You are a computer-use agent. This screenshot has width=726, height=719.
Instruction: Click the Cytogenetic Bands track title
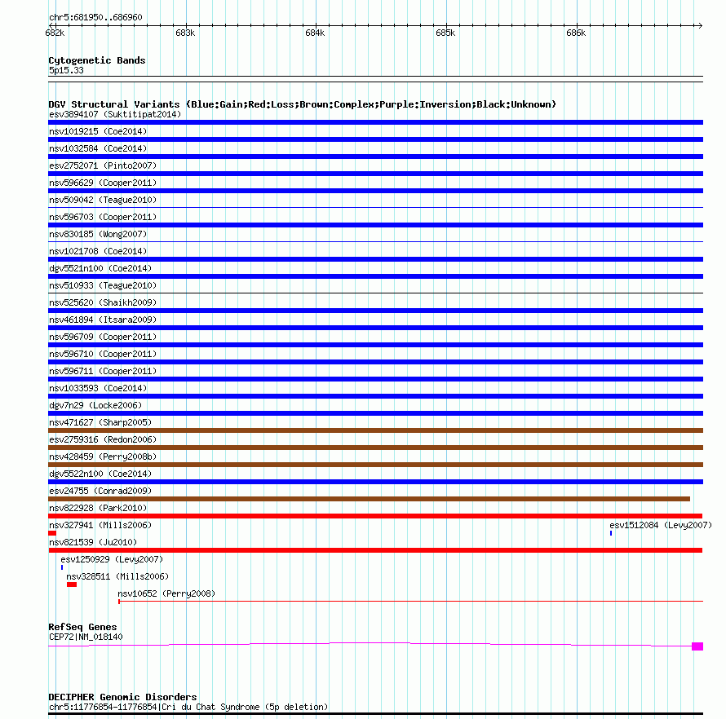coord(97,60)
